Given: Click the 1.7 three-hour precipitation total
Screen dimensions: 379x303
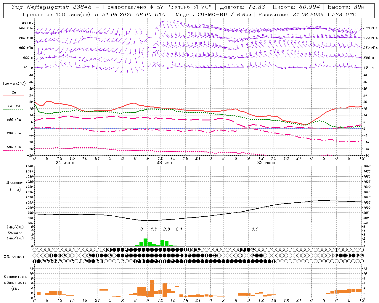Looking at the screenshot, I should tap(154, 229).
